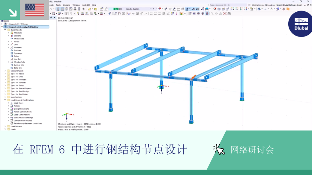Open the load case dropdown showing Wind x, Suction

coord(151,8)
